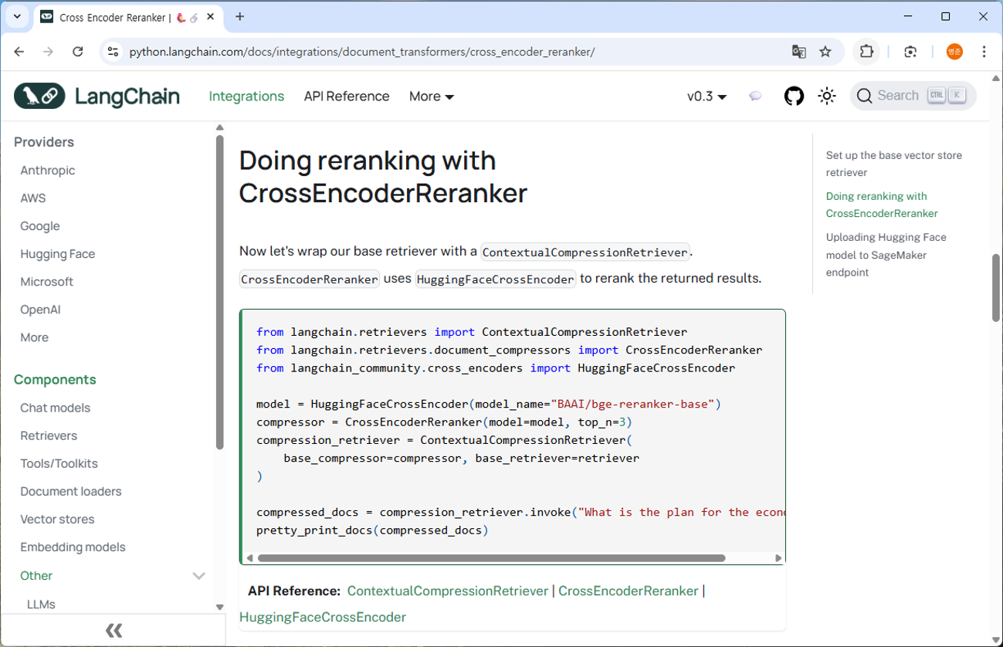Screen dimensions: 1003x647
Task: Click the browser address bar URL
Action: click(x=362, y=52)
